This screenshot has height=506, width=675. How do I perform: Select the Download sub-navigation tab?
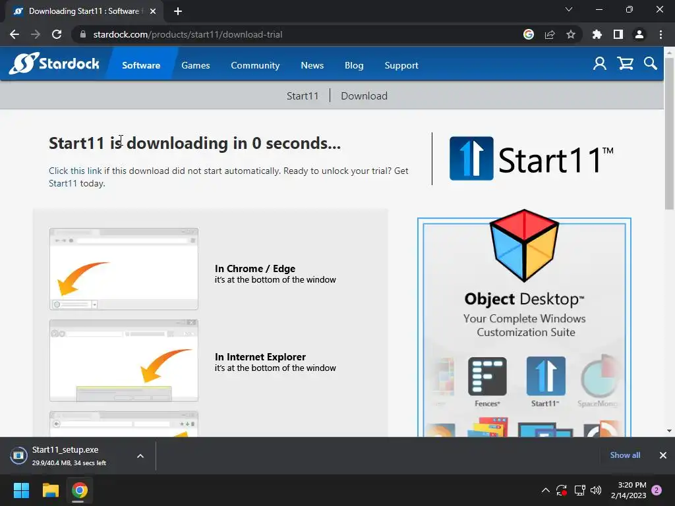(364, 96)
